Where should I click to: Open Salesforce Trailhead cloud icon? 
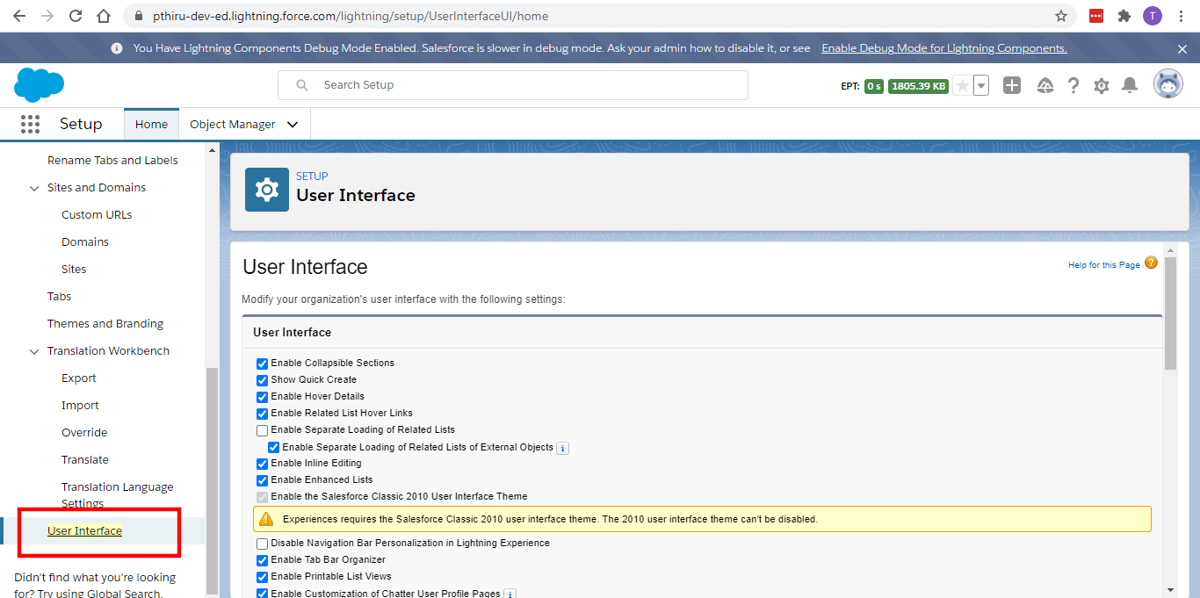[x=1045, y=84]
